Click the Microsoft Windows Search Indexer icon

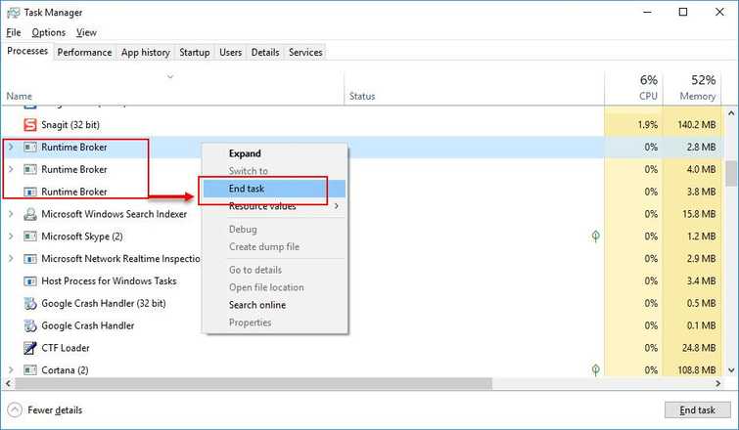pos(29,214)
